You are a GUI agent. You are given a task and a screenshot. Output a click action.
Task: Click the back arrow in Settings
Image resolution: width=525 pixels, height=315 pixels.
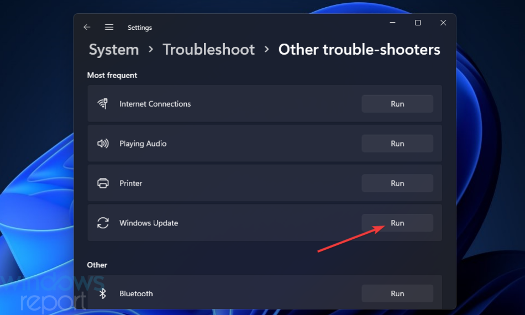pos(87,27)
